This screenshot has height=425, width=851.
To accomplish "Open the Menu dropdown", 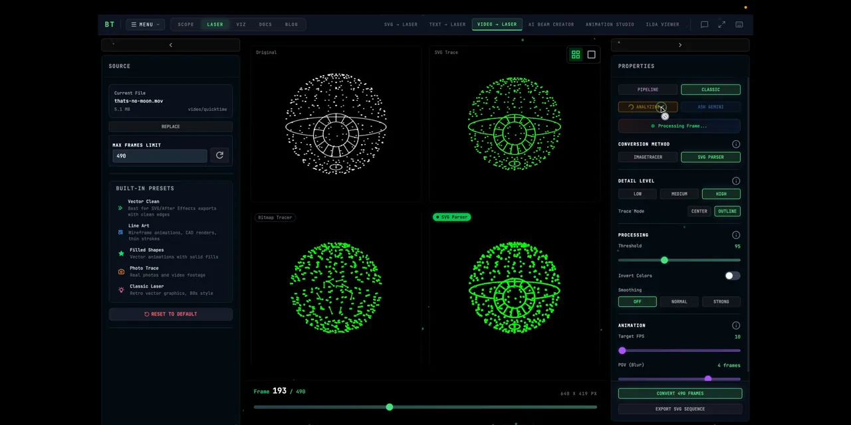I will (146, 25).
